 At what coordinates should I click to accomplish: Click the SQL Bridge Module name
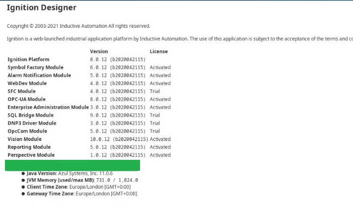(x=31, y=115)
